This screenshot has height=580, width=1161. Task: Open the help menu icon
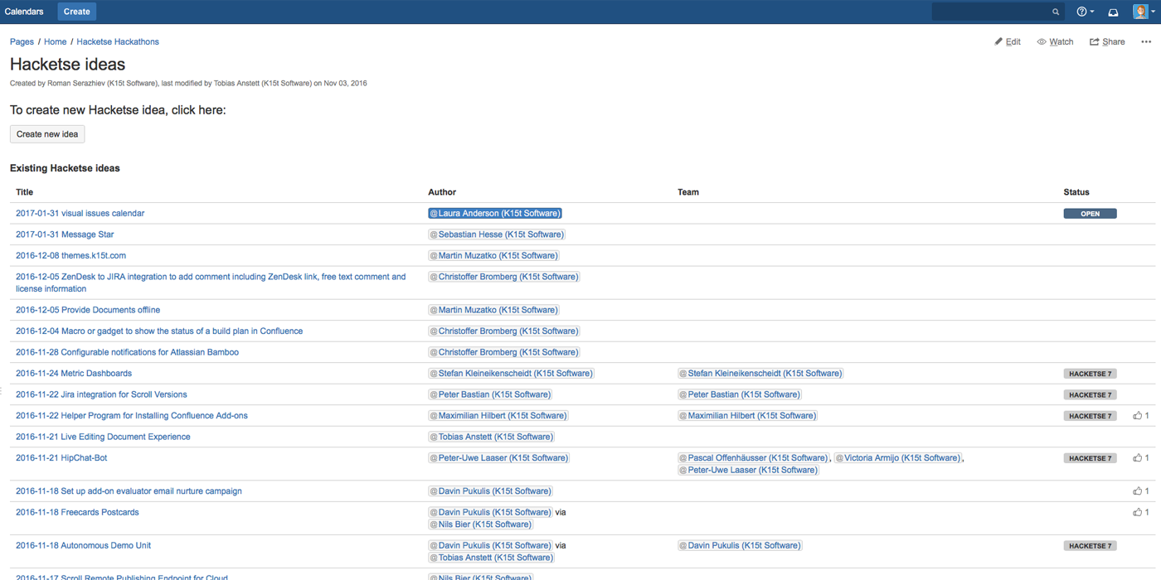1085,12
